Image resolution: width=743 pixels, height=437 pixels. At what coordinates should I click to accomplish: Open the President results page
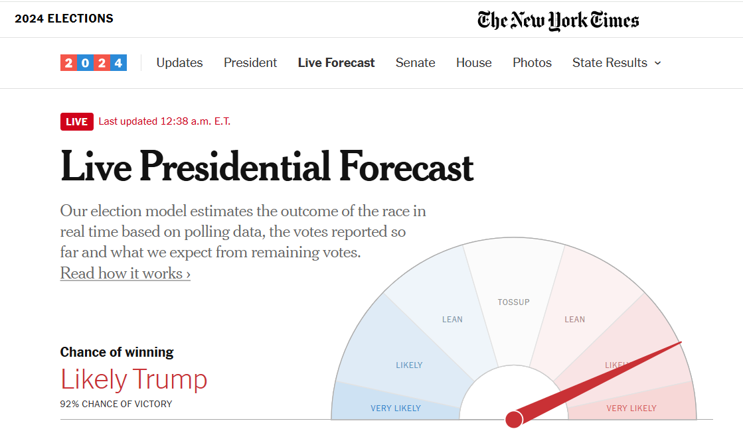tap(250, 63)
